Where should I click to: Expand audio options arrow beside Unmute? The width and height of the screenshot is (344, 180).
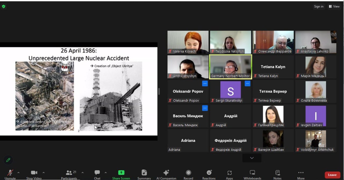point(19,172)
